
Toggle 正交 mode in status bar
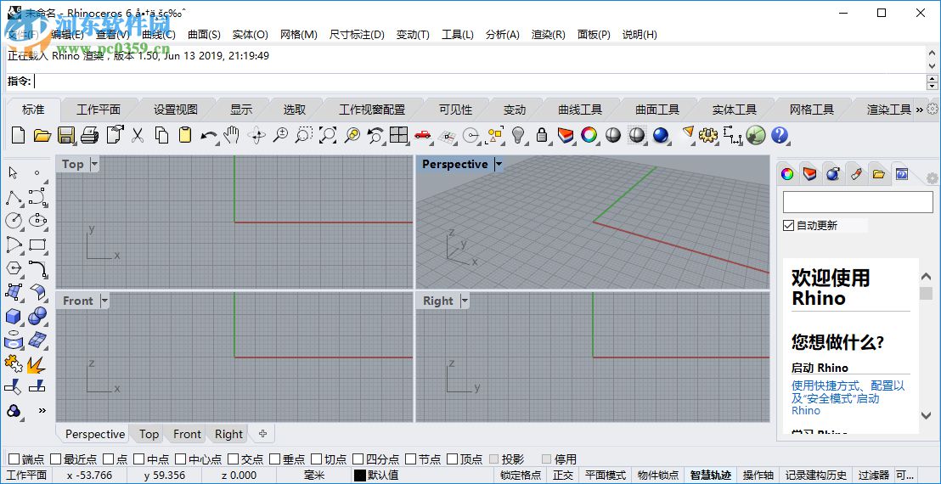click(x=563, y=476)
